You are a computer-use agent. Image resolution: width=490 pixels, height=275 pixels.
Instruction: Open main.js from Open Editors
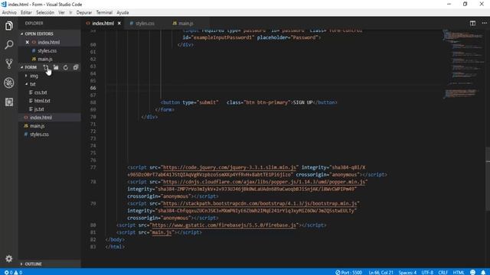[x=45, y=59]
